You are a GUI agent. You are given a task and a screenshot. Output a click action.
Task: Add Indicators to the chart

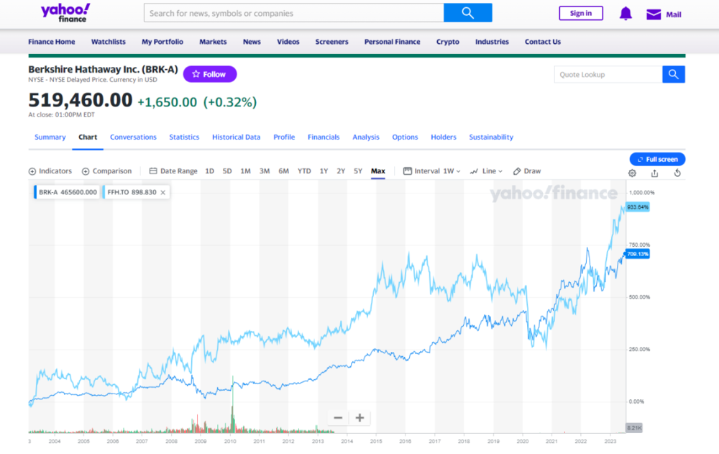(50, 171)
